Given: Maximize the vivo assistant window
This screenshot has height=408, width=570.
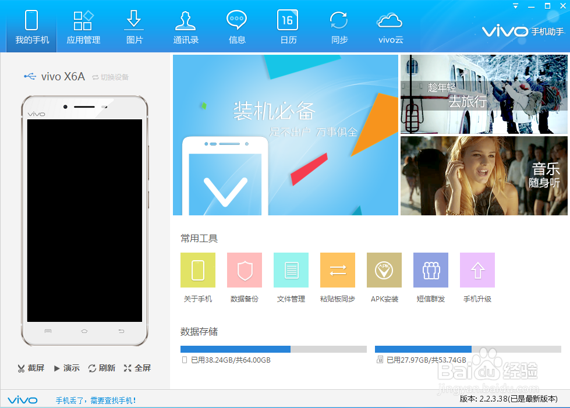Looking at the screenshot, I should pyautogui.click(x=547, y=6).
